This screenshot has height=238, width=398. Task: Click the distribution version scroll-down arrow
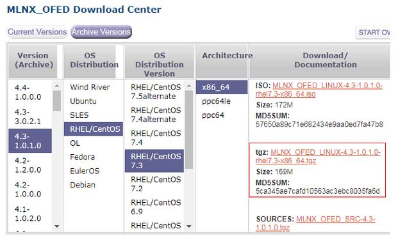189,226
